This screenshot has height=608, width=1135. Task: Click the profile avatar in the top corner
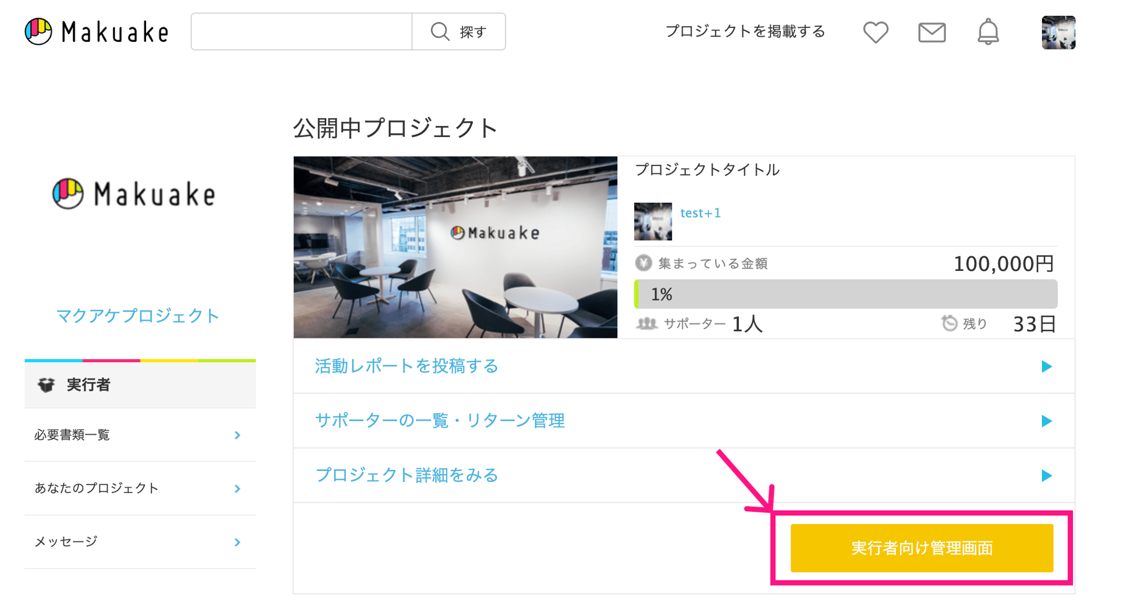point(1058,32)
